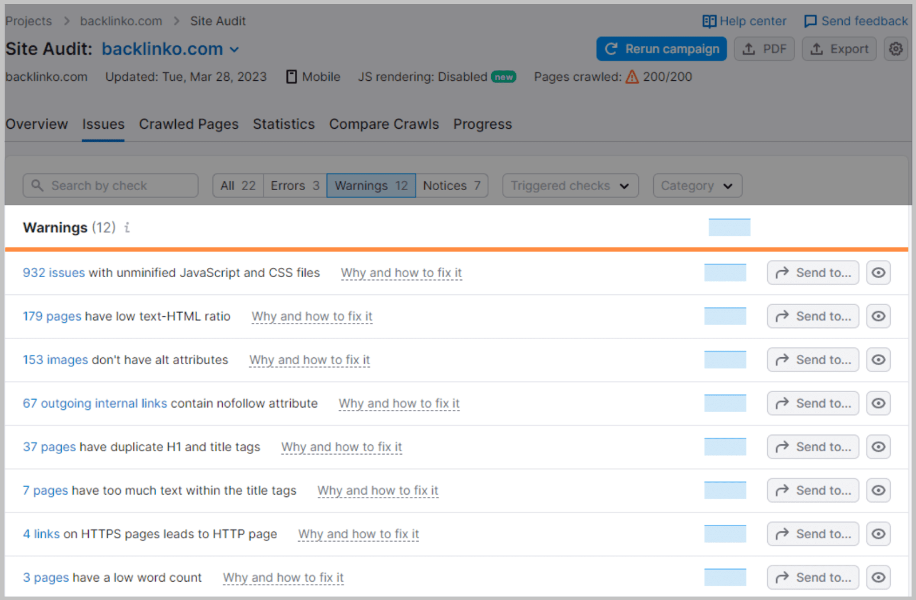Image resolution: width=916 pixels, height=600 pixels.
Task: Go to Projects breadcrumb
Action: point(29,21)
